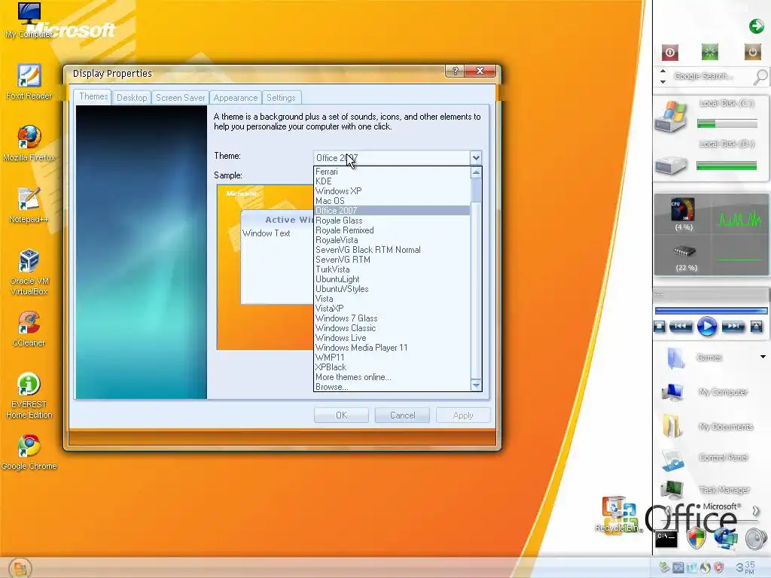771x578 pixels.
Task: Click the Google Search input field
Action: coord(711,77)
